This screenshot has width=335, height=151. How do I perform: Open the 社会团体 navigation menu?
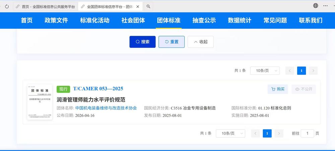click(133, 20)
